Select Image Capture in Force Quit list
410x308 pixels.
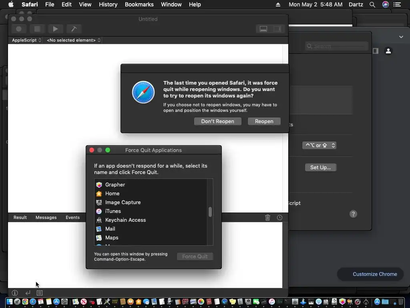(x=151, y=203)
